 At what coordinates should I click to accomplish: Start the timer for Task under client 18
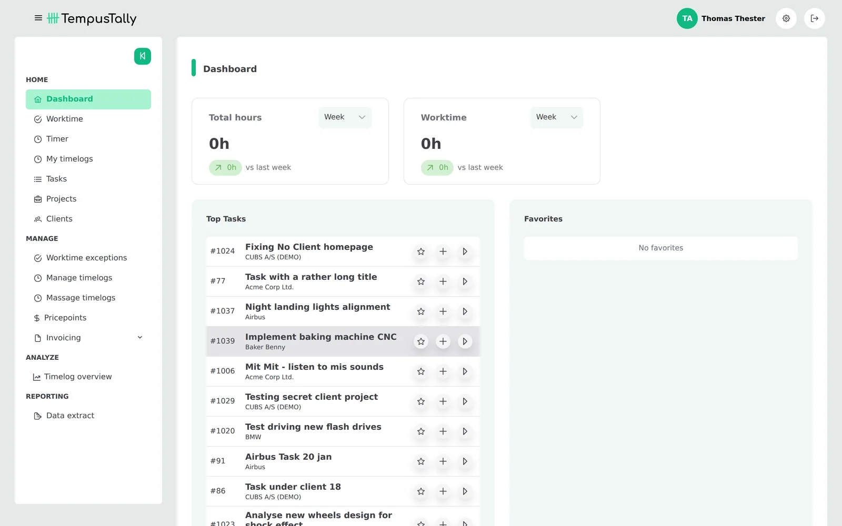[465, 491]
